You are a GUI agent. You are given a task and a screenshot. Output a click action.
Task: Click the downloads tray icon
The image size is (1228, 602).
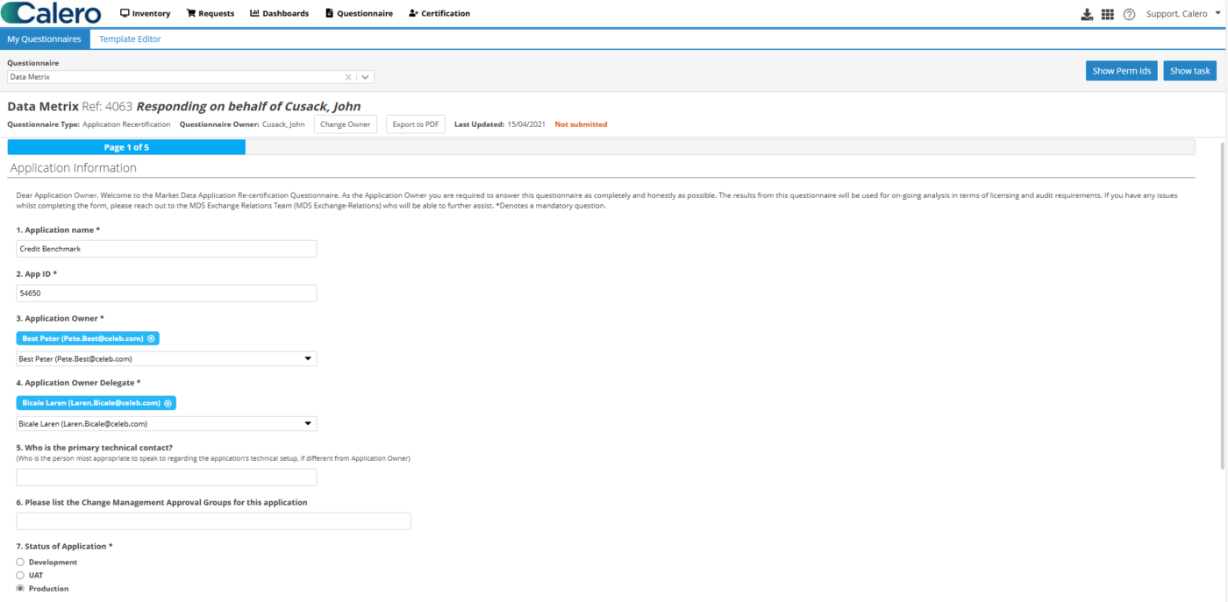[x=1087, y=13]
